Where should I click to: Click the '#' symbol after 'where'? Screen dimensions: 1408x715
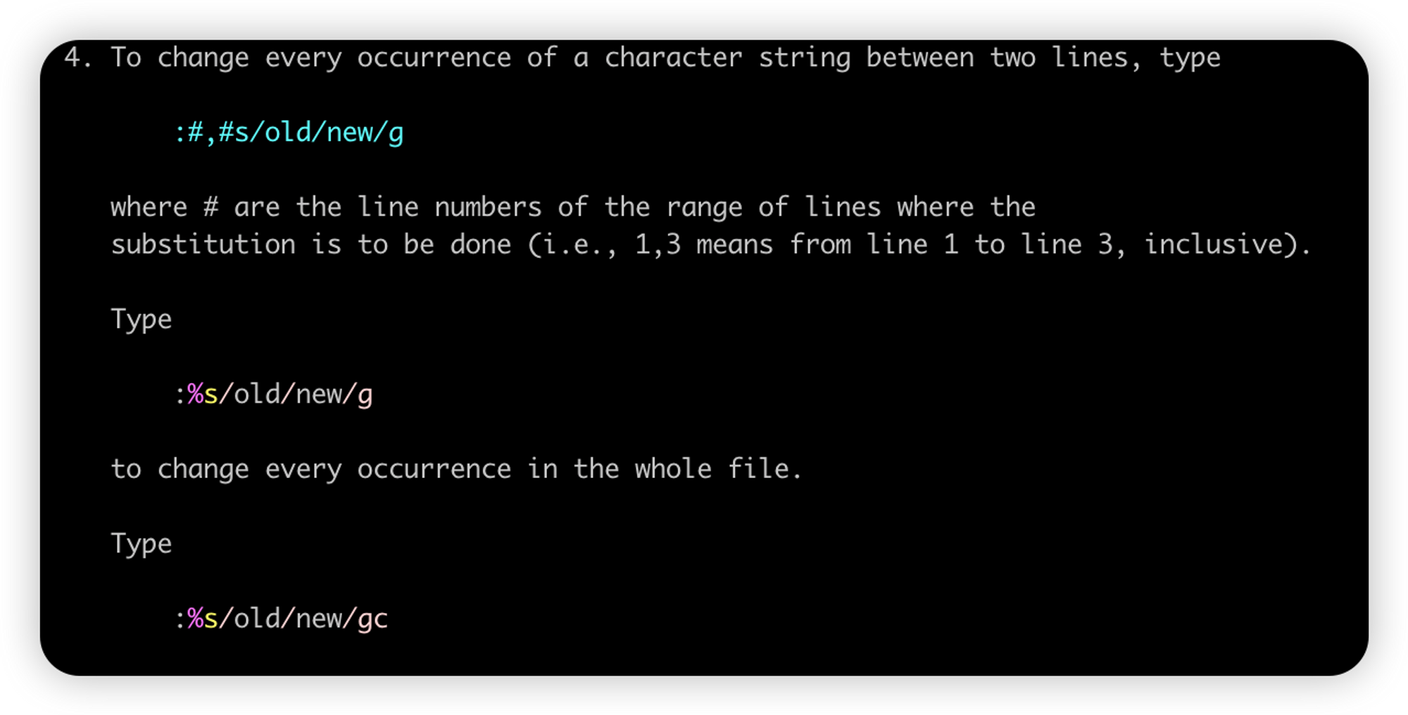[210, 207]
